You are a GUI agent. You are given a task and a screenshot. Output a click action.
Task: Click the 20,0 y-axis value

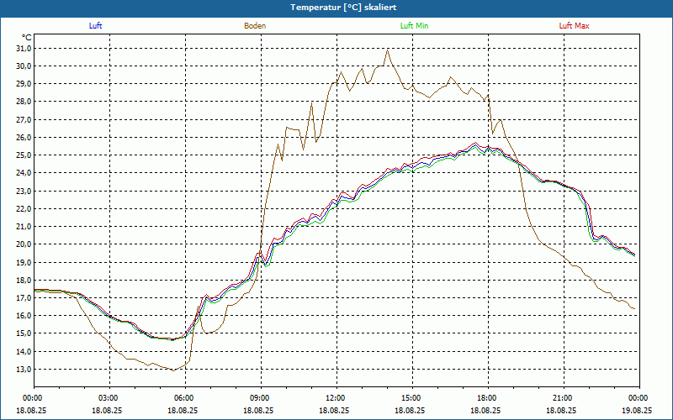pos(24,244)
